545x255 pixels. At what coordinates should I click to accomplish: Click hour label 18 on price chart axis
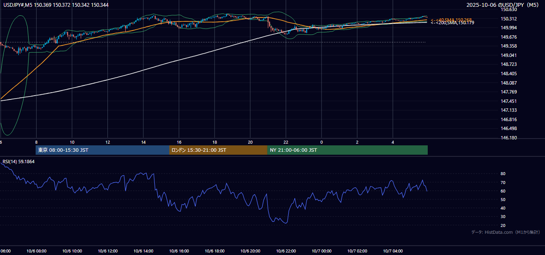(215, 142)
